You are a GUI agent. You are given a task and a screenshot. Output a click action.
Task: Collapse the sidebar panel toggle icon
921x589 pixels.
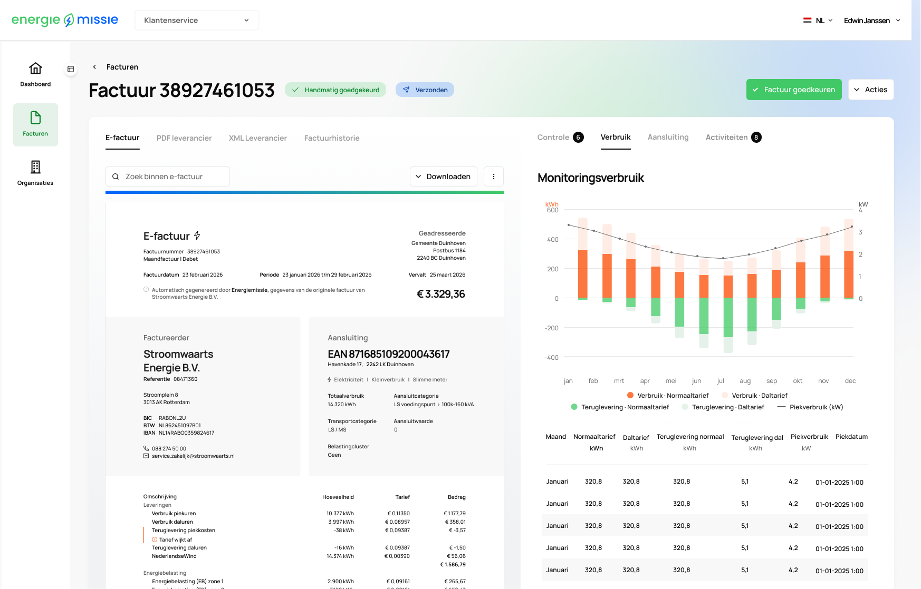[x=71, y=69]
